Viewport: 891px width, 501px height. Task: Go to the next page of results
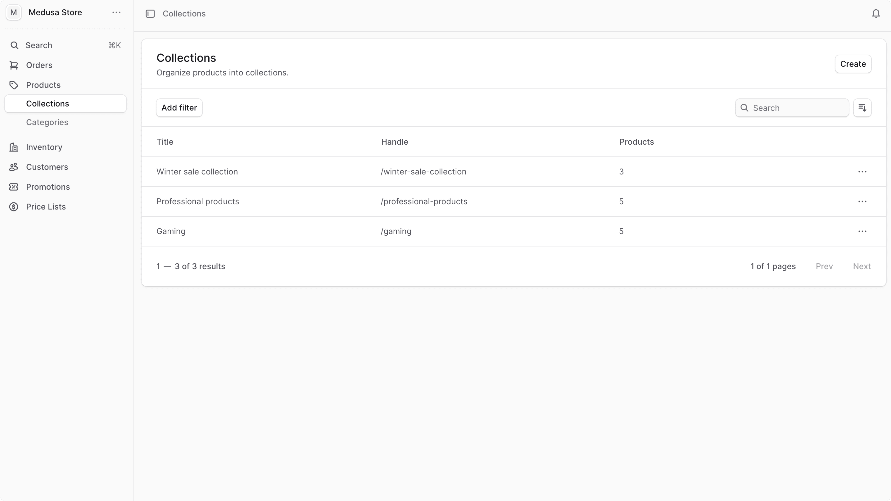click(862, 266)
